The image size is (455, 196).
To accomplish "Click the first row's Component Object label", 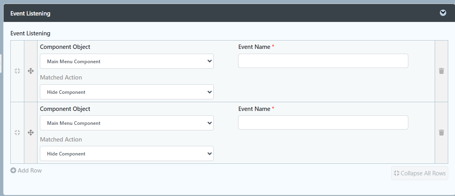I will 65,47.
